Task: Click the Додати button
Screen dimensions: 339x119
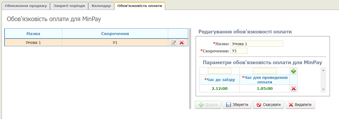Action: [x=208, y=105]
